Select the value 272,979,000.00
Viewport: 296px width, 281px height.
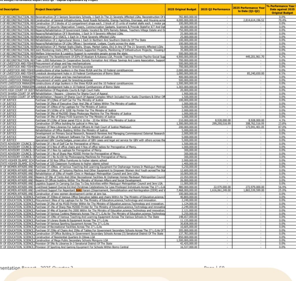pyautogui.click(x=255, y=187)
